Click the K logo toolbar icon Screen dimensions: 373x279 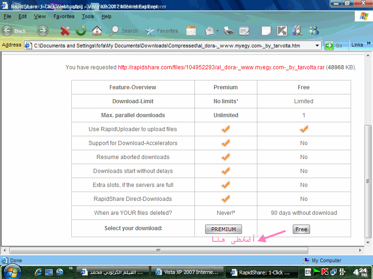pos(282,31)
